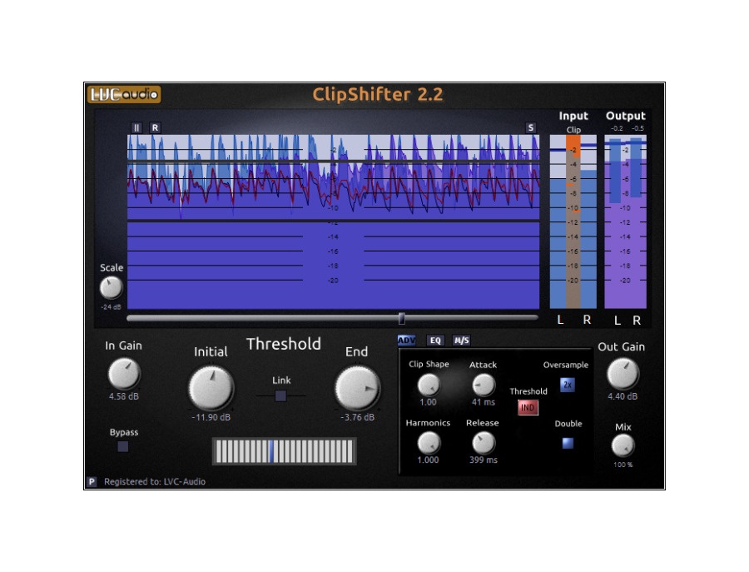The width and height of the screenshot is (749, 572).
Task: Click the LVC audio logo
Action: pos(124,95)
